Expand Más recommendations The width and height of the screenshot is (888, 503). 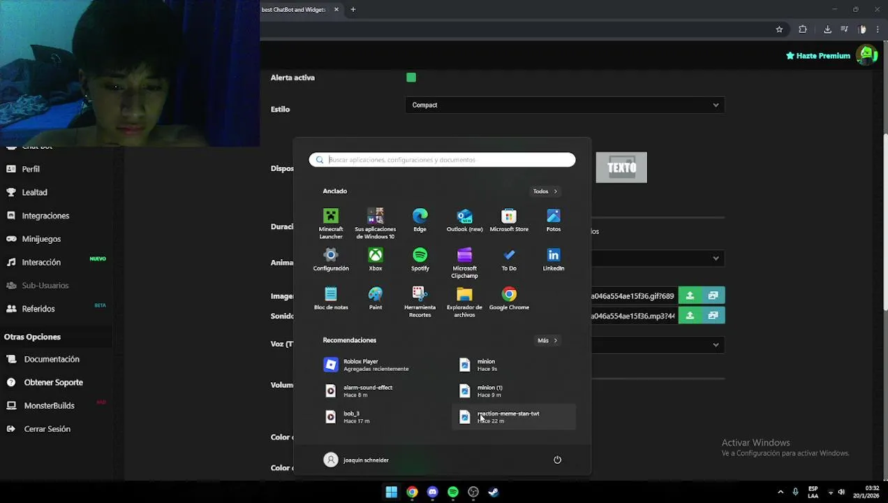[547, 340]
